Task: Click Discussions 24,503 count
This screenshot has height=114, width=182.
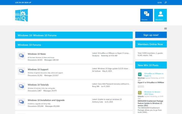Action: (x=35, y=60)
